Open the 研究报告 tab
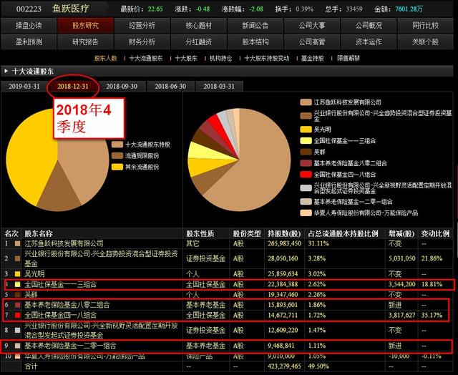Screen dimensions: 458x375 [85, 42]
